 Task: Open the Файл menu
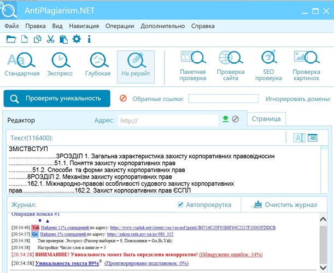(11, 26)
